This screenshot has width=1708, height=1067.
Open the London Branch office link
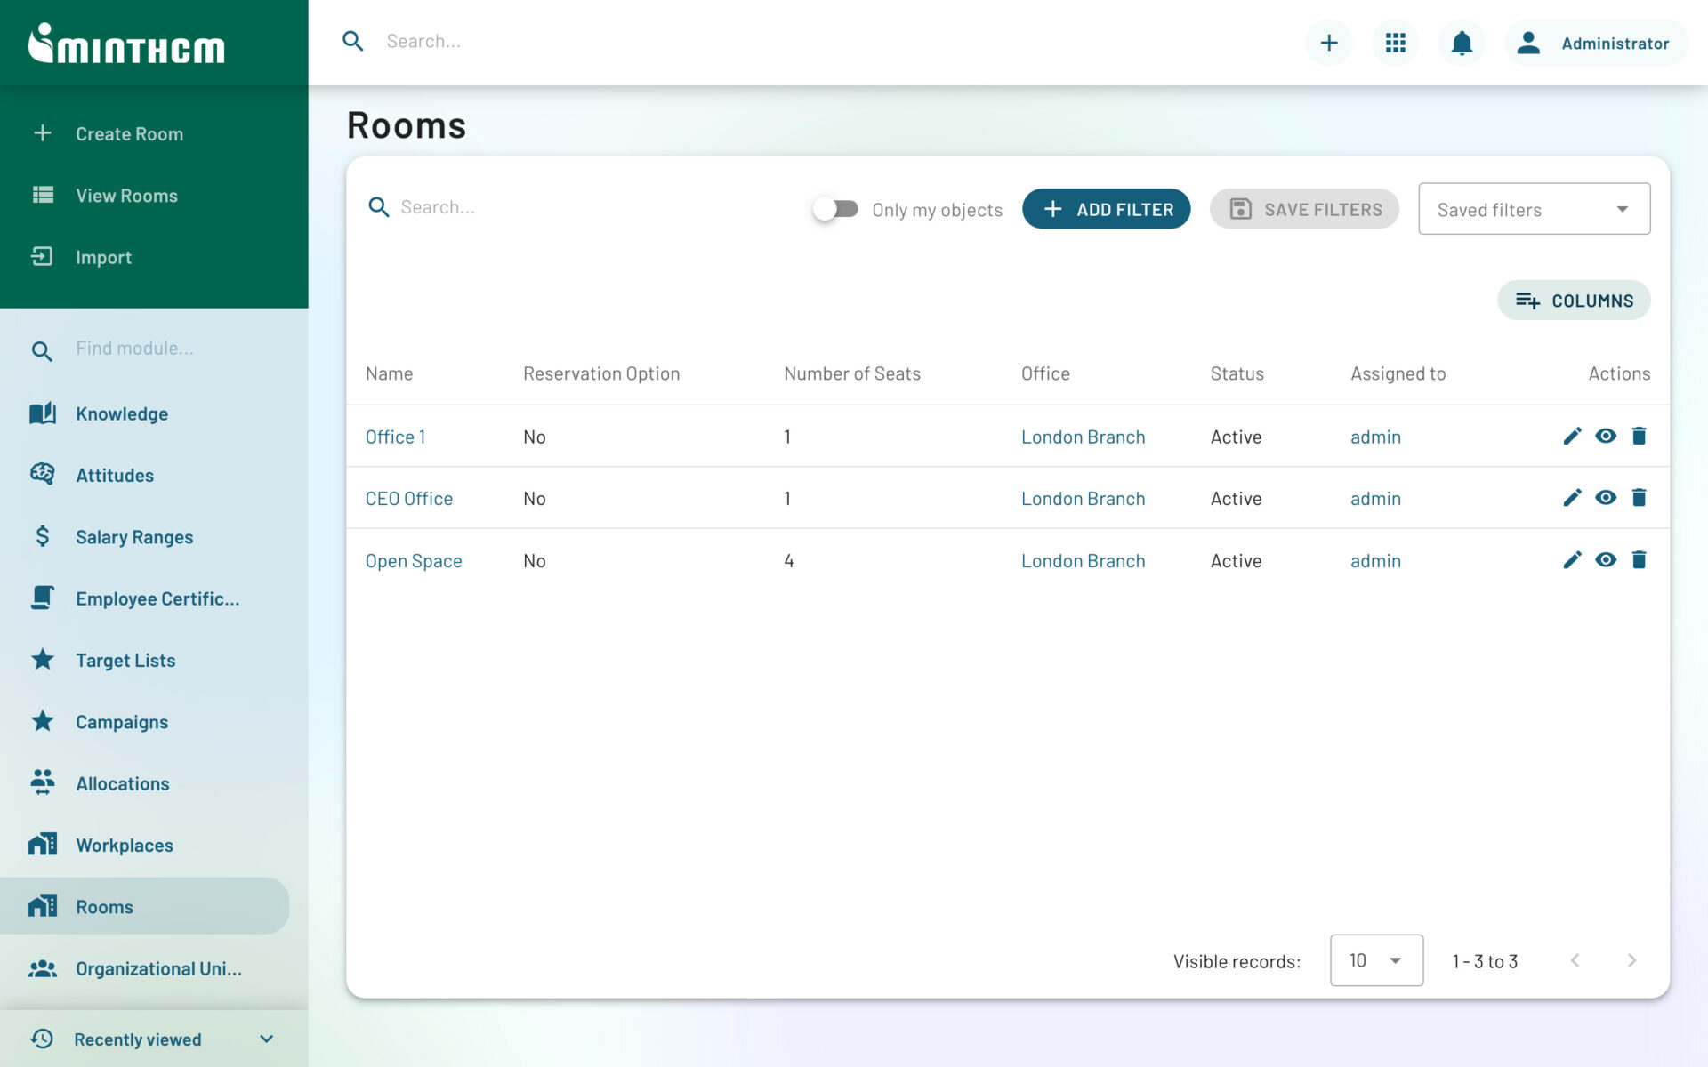(x=1082, y=436)
